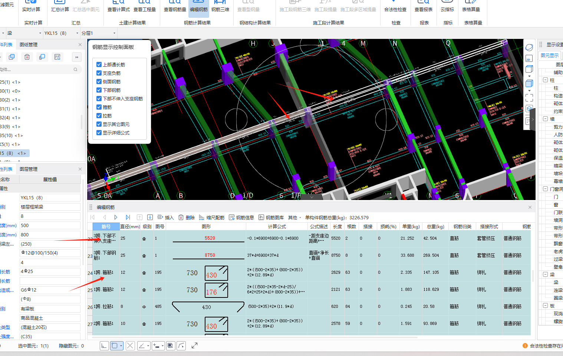Open the YKL15 (8) component dropdown
This screenshot has height=356, width=563.
77,33
